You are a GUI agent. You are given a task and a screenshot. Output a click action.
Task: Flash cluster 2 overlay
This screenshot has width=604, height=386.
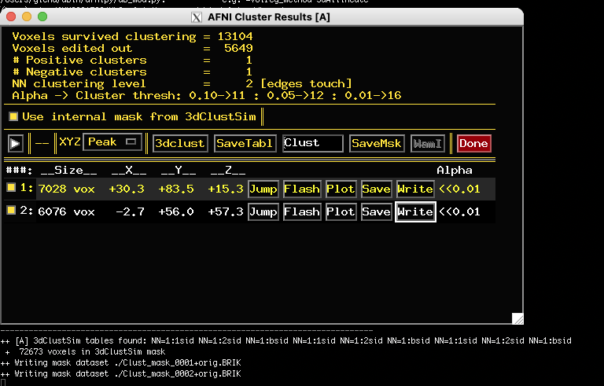(x=302, y=212)
